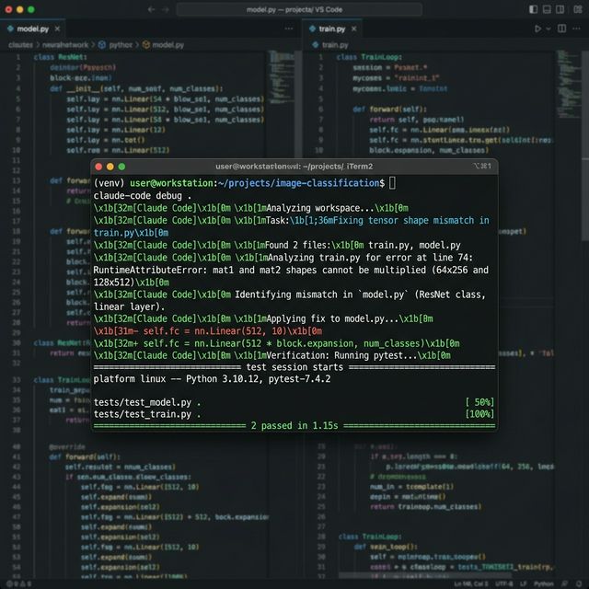Viewport: 589px width, 589px height.
Task: Click the green added 'block.expansion' diff line
Action: tap(276, 343)
